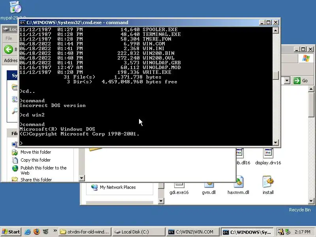Image resolution: width=316 pixels, height=237 pixels.
Task: Select ib.dll16 file icon
Action: tap(239, 153)
